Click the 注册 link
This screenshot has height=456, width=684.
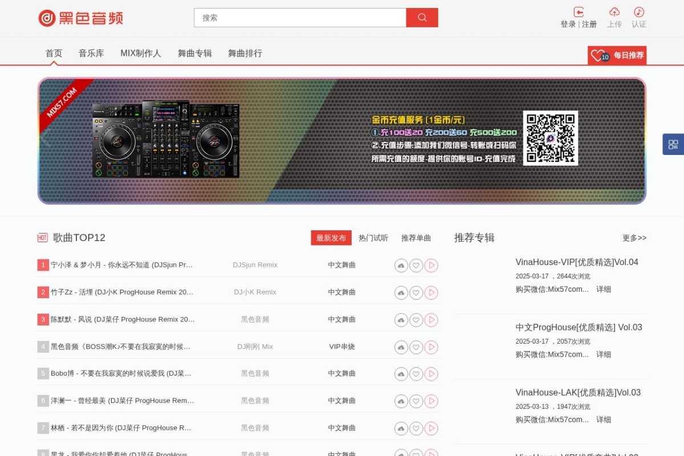[589, 25]
